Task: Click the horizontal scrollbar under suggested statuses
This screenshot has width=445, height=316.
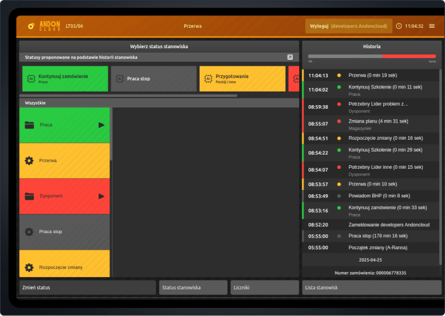Action: click(129, 96)
